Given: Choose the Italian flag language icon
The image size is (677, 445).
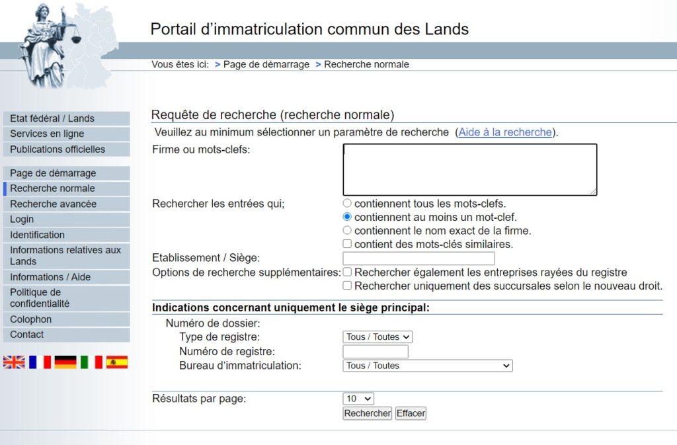Looking at the screenshot, I should pyautogui.click(x=91, y=362).
